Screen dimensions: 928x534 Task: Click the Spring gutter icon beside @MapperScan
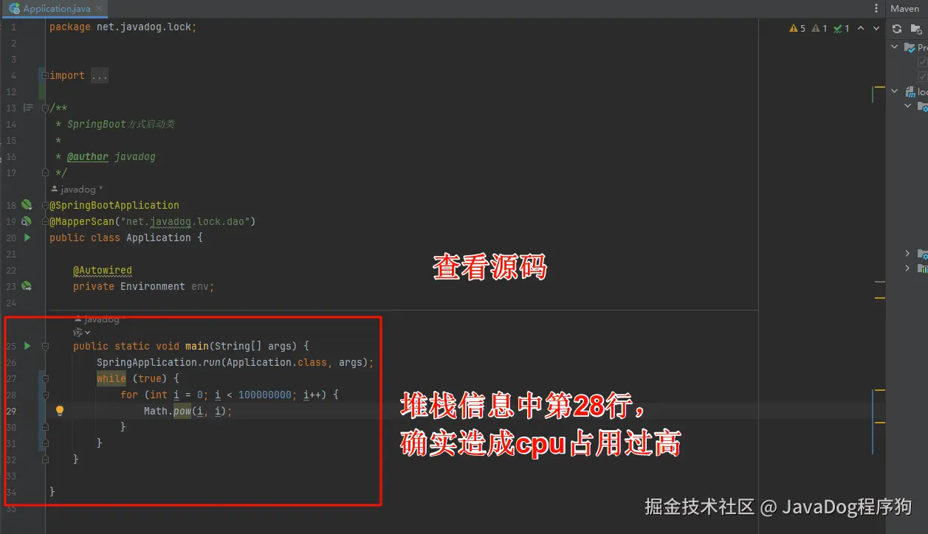pos(27,221)
